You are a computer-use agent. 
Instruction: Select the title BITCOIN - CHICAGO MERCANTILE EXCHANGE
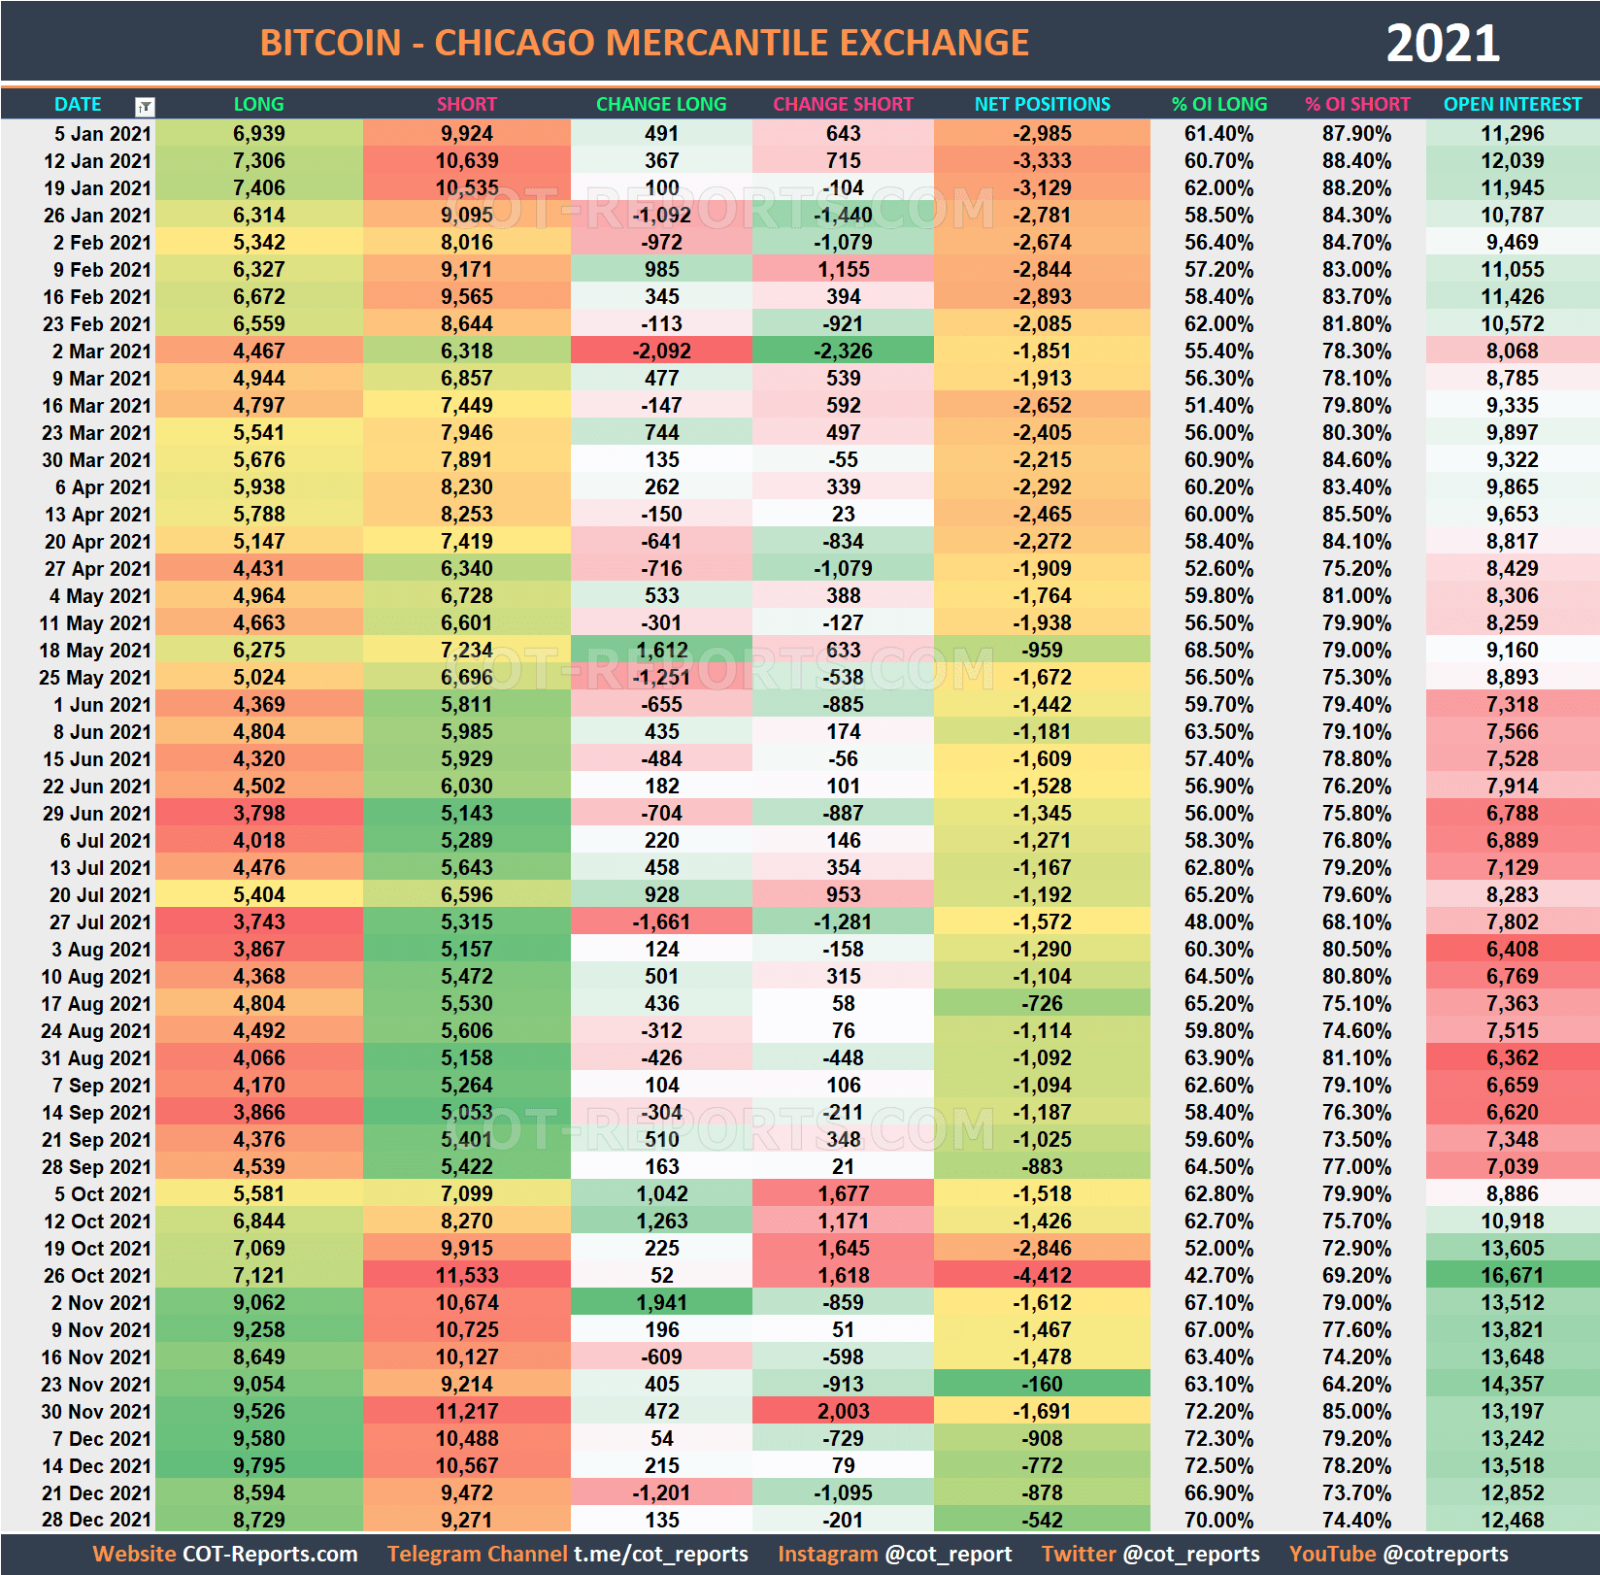point(646,42)
